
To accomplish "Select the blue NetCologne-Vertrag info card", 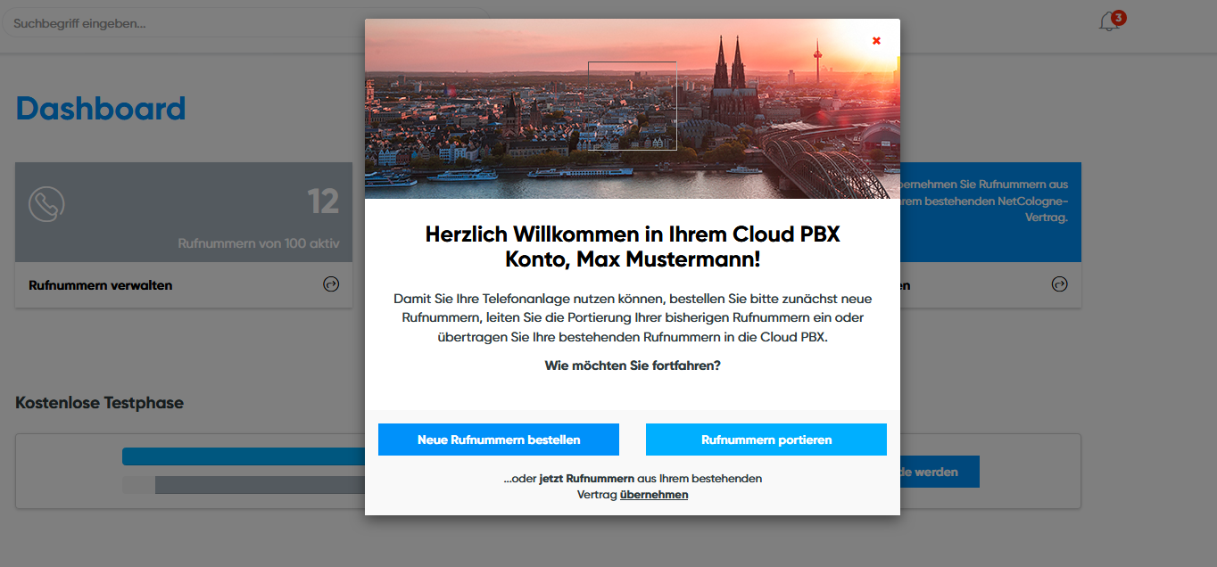I will point(990,210).
